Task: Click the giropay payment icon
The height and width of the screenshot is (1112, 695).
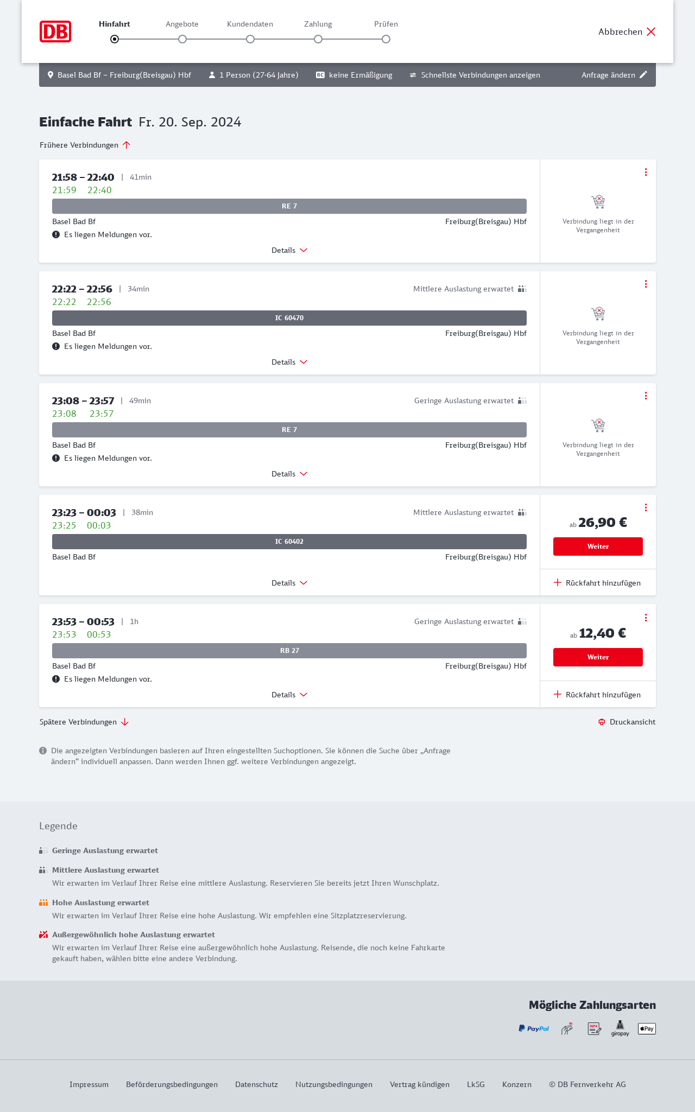Action: click(x=620, y=1028)
